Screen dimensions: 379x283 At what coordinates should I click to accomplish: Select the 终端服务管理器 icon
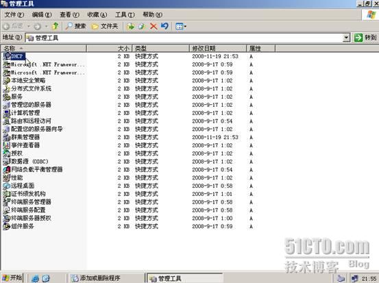click(x=7, y=202)
